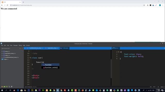Open Premiere Pro from the taskbar
This screenshot has height=92, width=165.
pos(39,90)
